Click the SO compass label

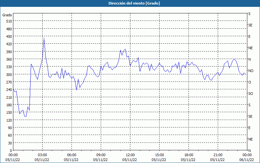251,94
